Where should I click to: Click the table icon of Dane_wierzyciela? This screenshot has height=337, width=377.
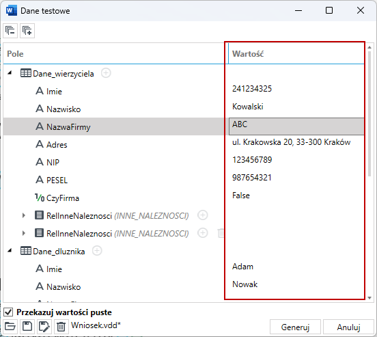[26, 73]
